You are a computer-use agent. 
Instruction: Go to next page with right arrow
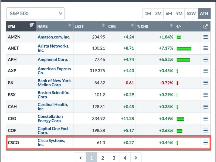pos(136,158)
